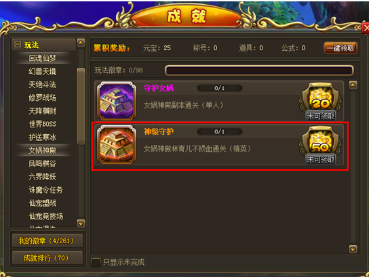
Task: Click up arrow of achievement list scrollbar
Action: [353, 85]
